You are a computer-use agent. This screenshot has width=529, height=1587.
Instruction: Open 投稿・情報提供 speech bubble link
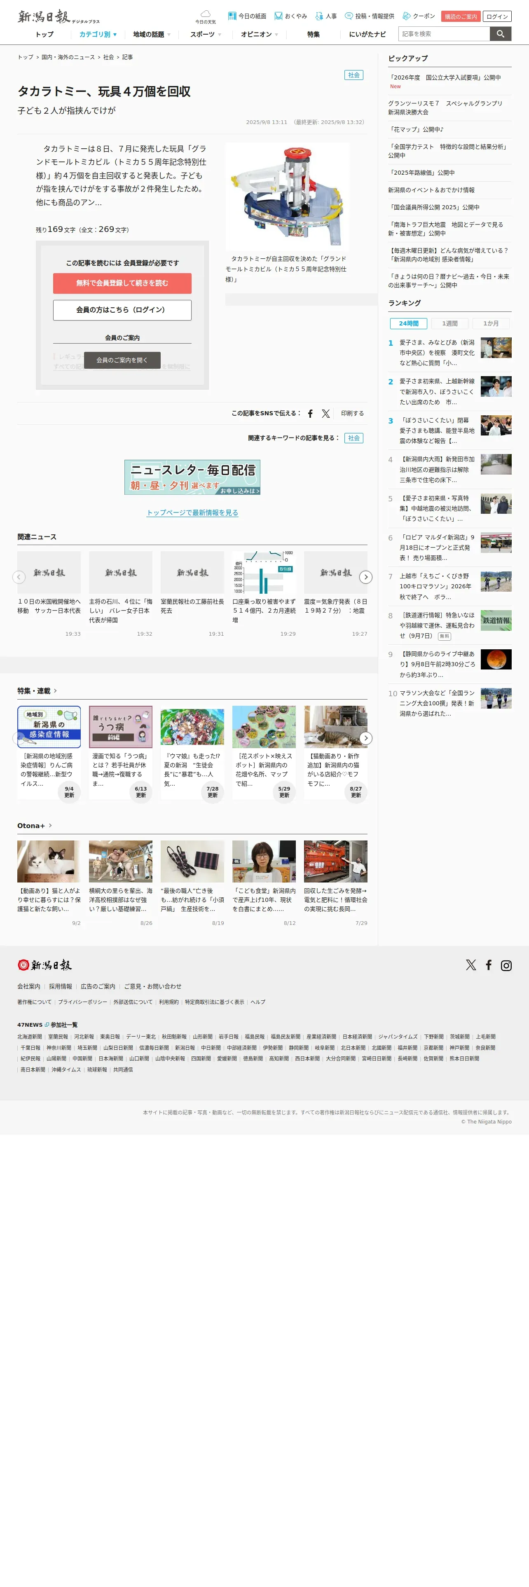click(x=370, y=16)
